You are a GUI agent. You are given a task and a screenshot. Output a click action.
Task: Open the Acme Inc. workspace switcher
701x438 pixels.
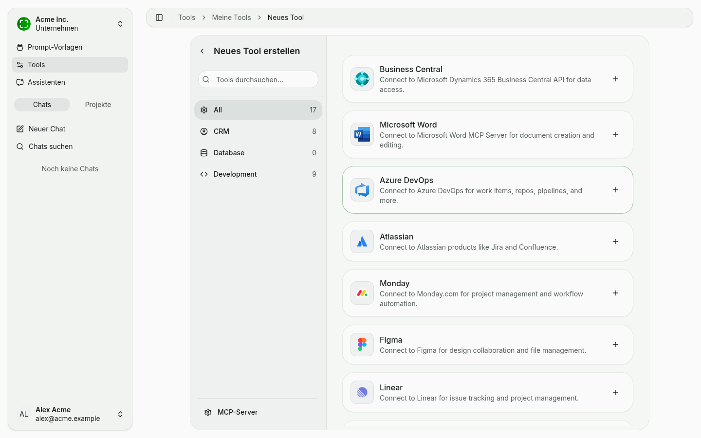pyautogui.click(x=71, y=24)
